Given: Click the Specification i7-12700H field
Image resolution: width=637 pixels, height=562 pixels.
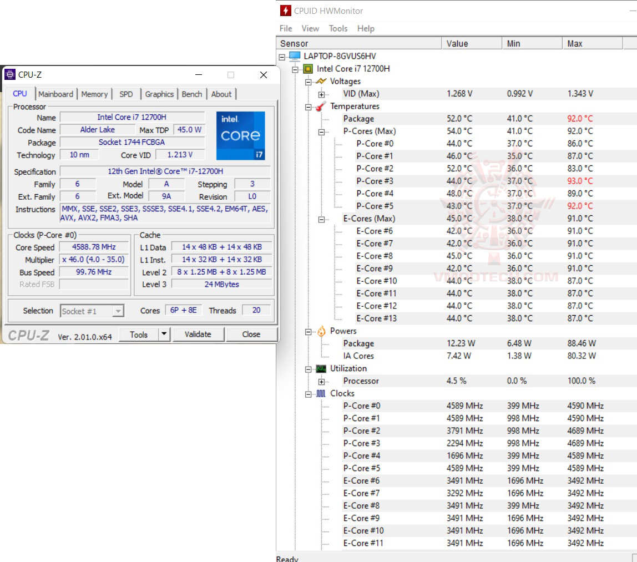Looking at the screenshot, I should coord(165,171).
